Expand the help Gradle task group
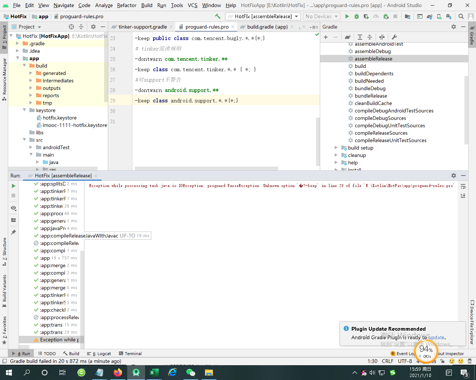The height and width of the screenshot is (380, 476). [x=336, y=163]
